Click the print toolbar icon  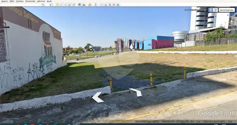click(106, 4)
